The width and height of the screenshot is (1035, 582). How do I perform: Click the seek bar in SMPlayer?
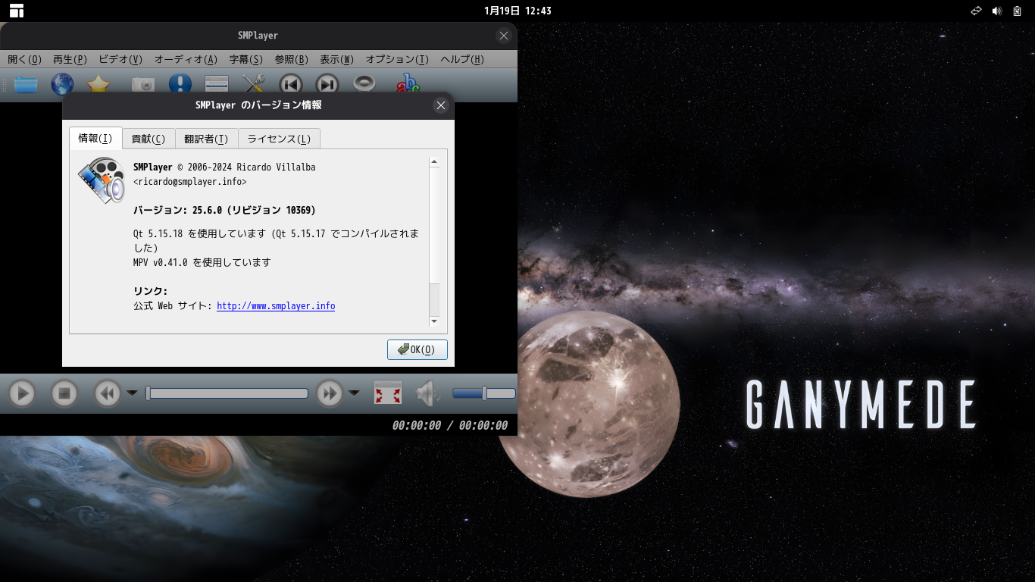pos(227,393)
